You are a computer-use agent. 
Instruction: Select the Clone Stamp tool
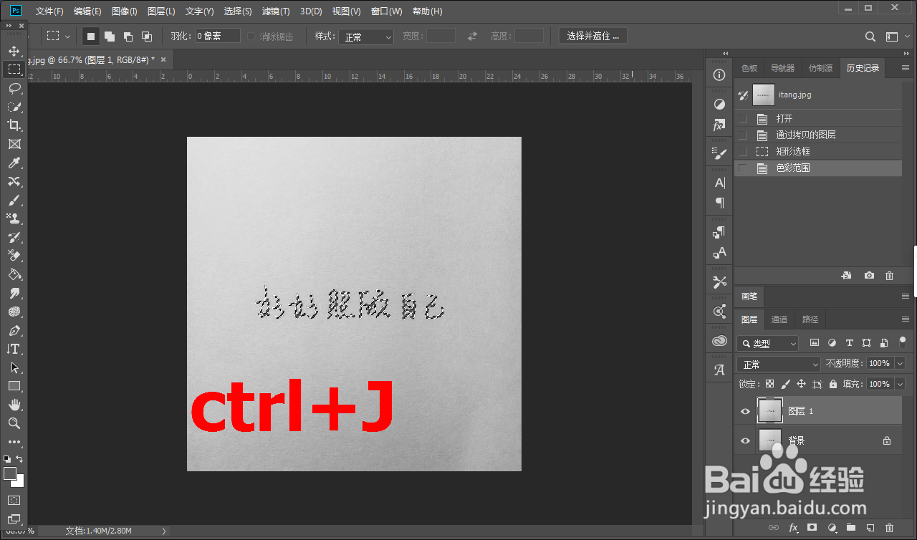click(14, 218)
